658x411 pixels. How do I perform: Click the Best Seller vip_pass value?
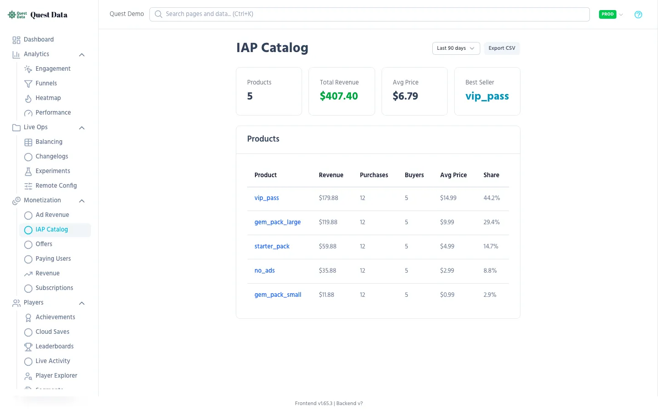point(487,96)
